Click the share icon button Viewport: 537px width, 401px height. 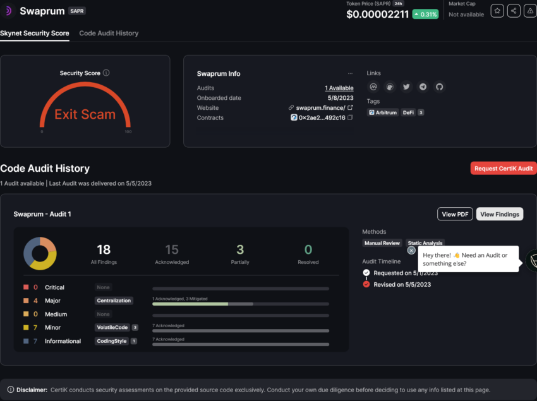coord(514,11)
